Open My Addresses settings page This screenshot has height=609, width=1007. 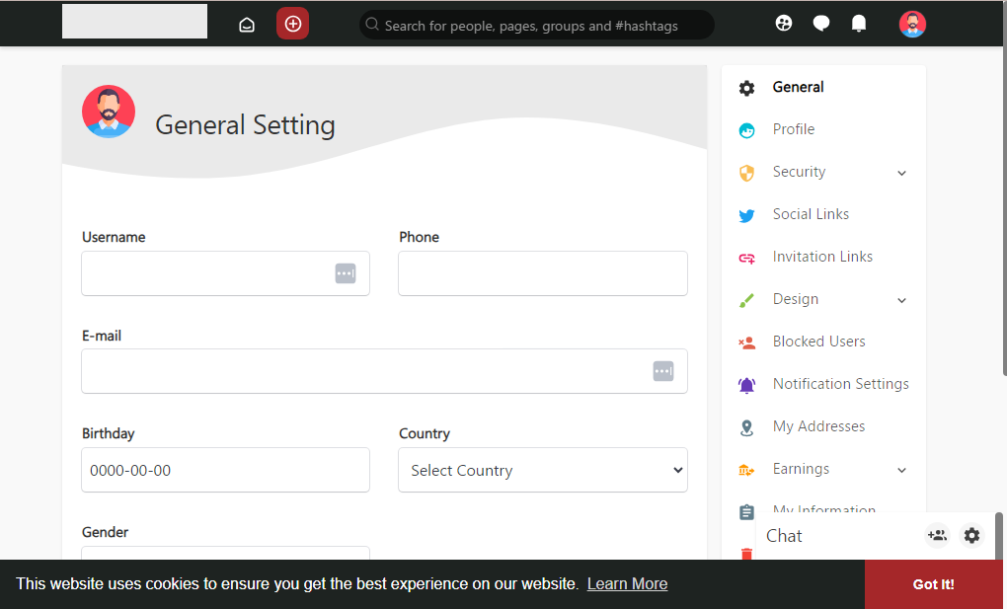818,426
